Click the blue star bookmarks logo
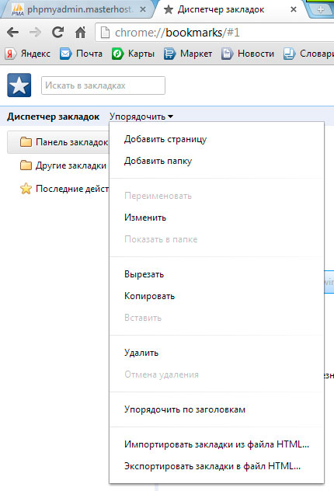This screenshot has height=491, width=334. tap(19, 85)
